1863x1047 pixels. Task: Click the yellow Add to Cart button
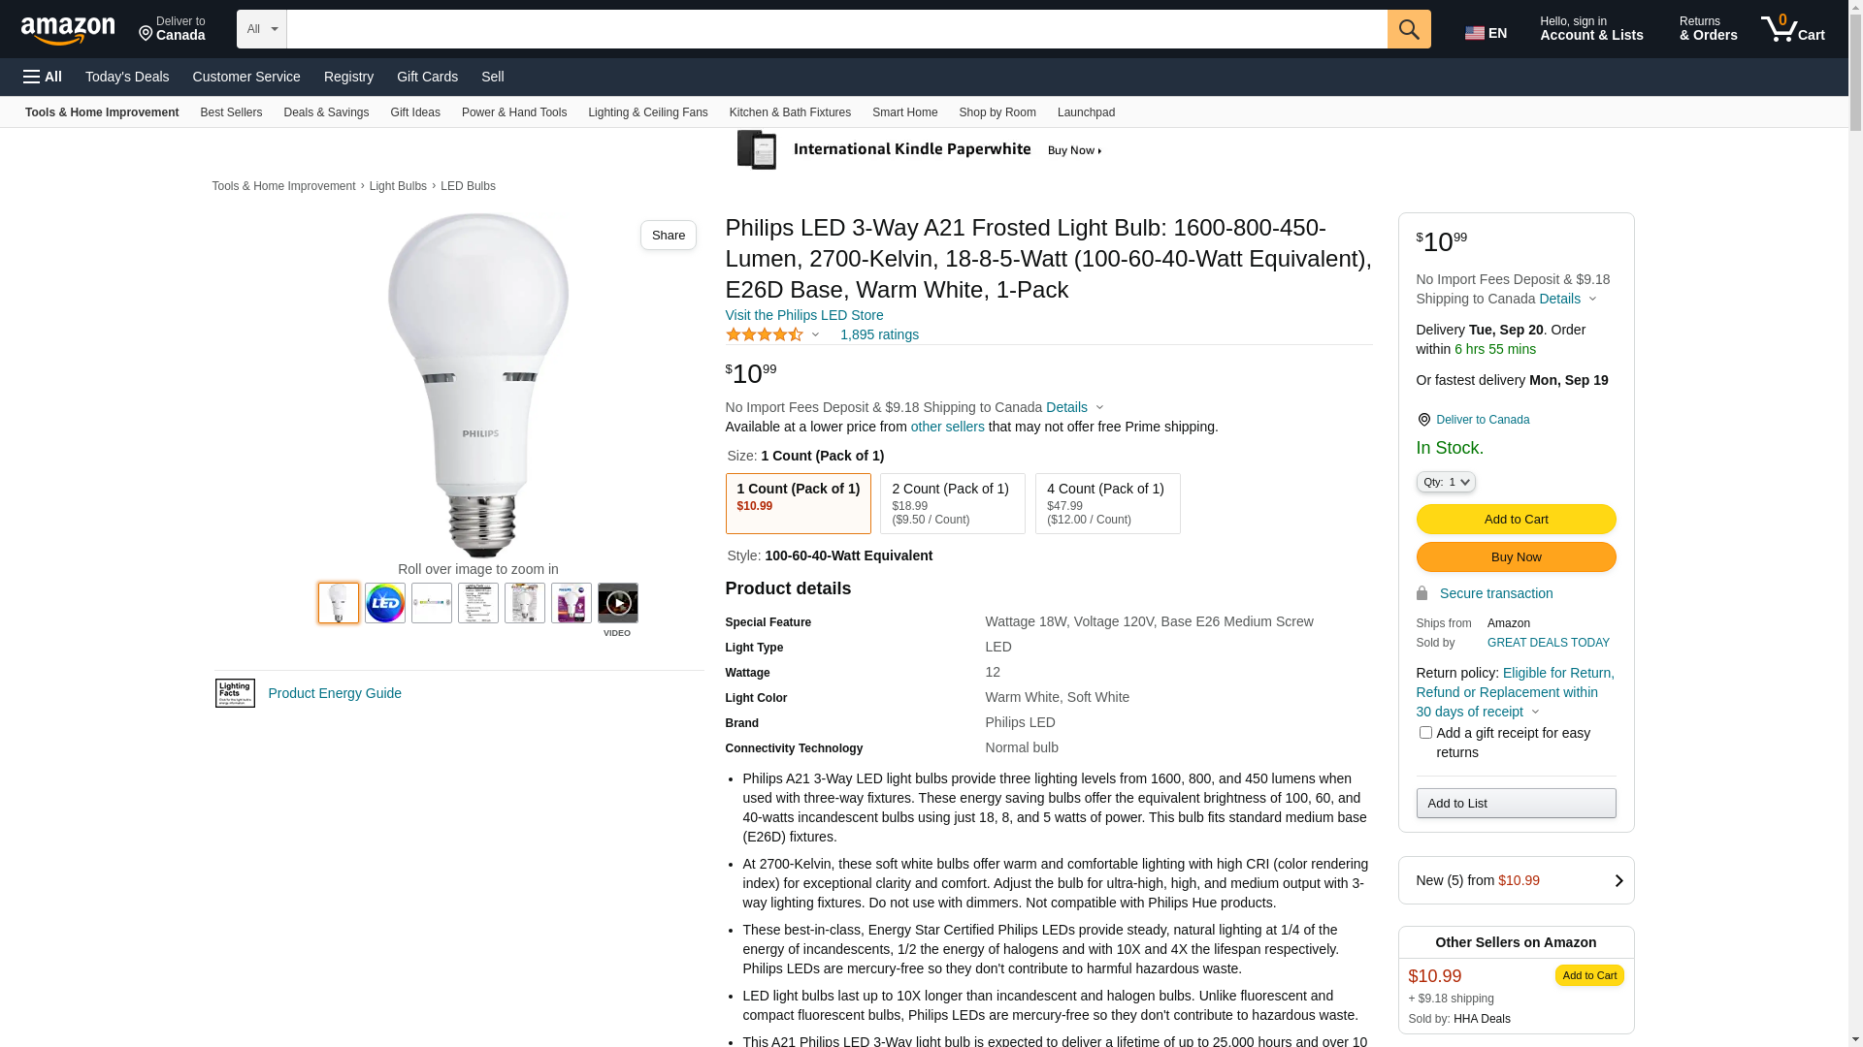[x=1516, y=519]
